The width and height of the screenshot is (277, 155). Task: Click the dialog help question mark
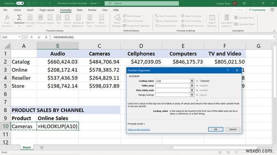click(228, 70)
